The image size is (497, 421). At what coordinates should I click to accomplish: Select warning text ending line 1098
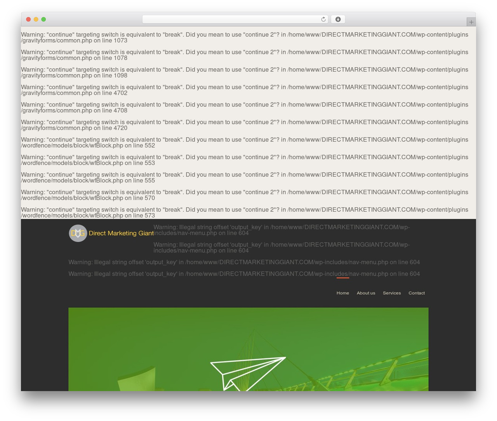click(245, 73)
